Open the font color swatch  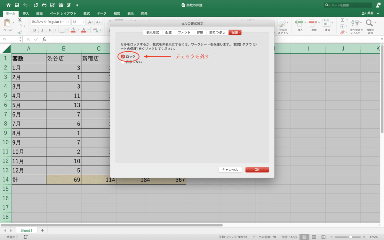tap(84, 30)
